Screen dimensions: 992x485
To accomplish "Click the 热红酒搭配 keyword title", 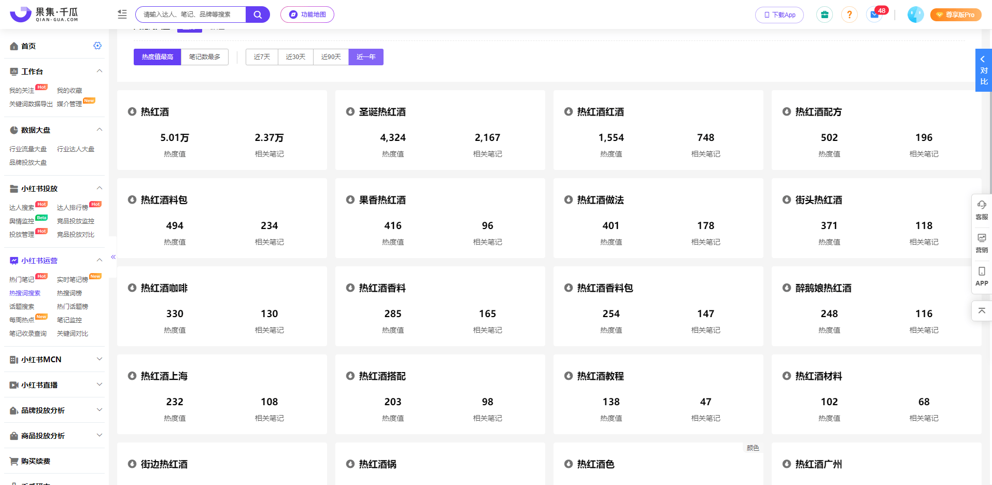I will tap(382, 376).
